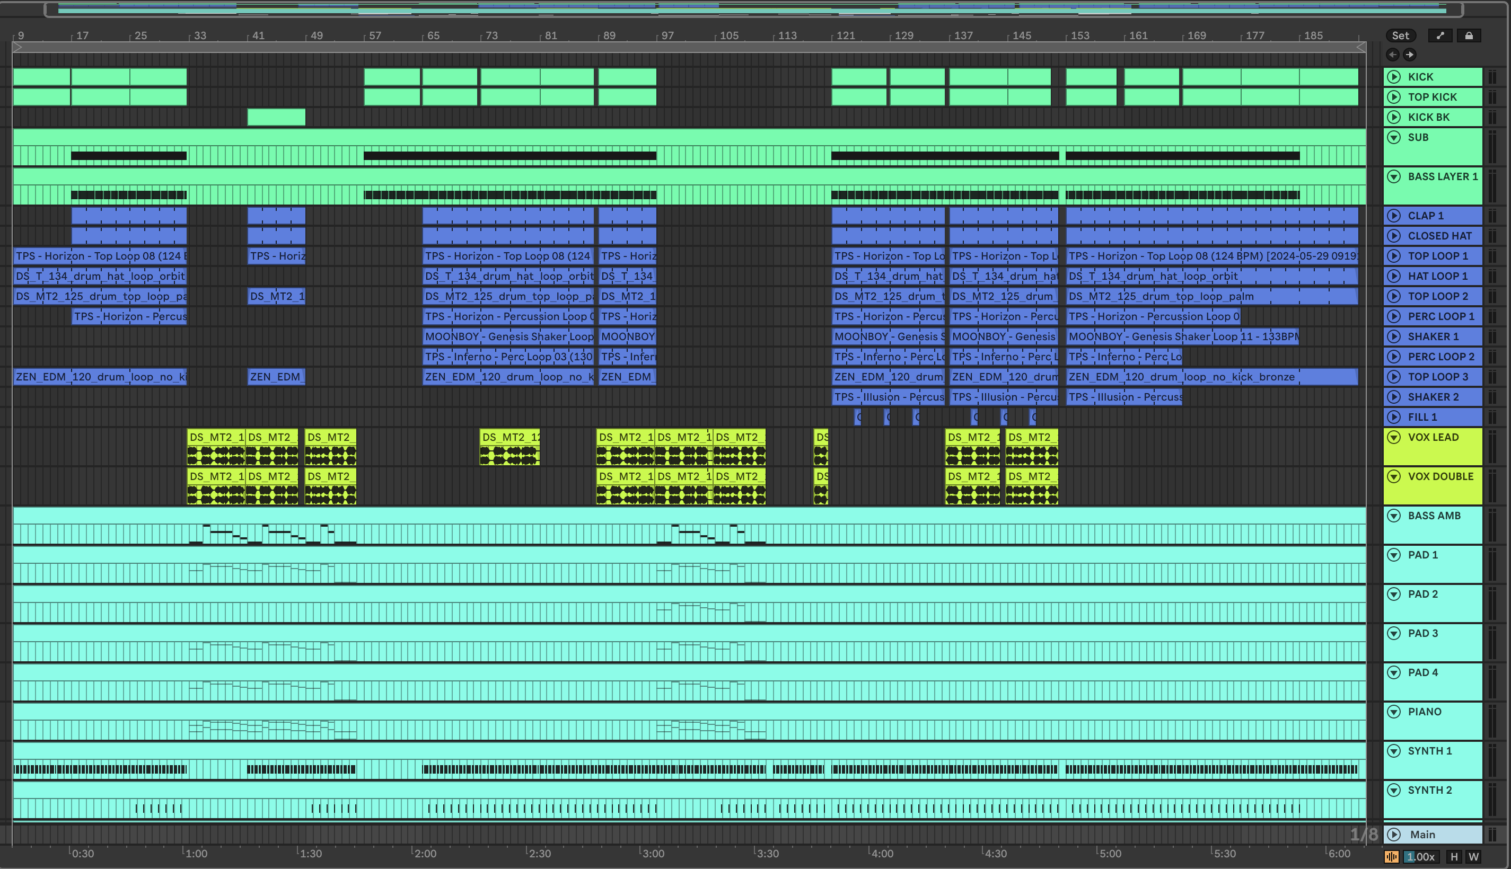Viewport: 1511px width, 869px height.
Task: Click the KICK track fold icon
Action: coord(1394,77)
